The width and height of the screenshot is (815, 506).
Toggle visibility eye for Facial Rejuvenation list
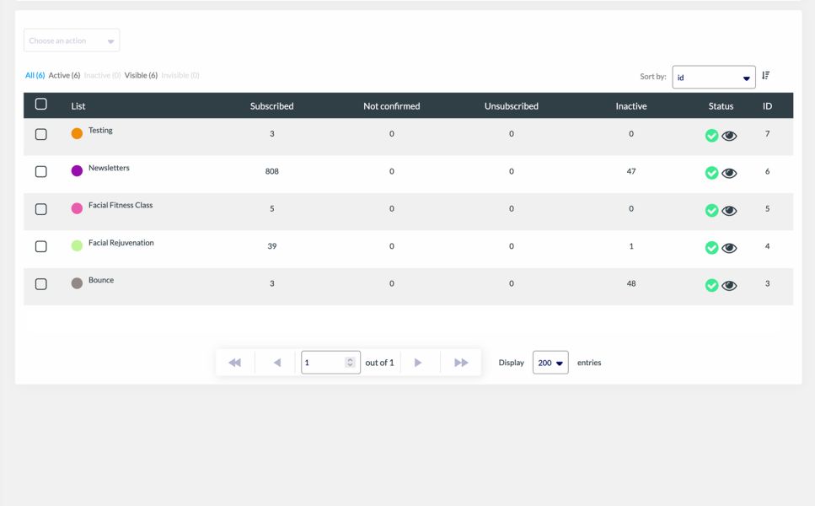click(x=729, y=248)
